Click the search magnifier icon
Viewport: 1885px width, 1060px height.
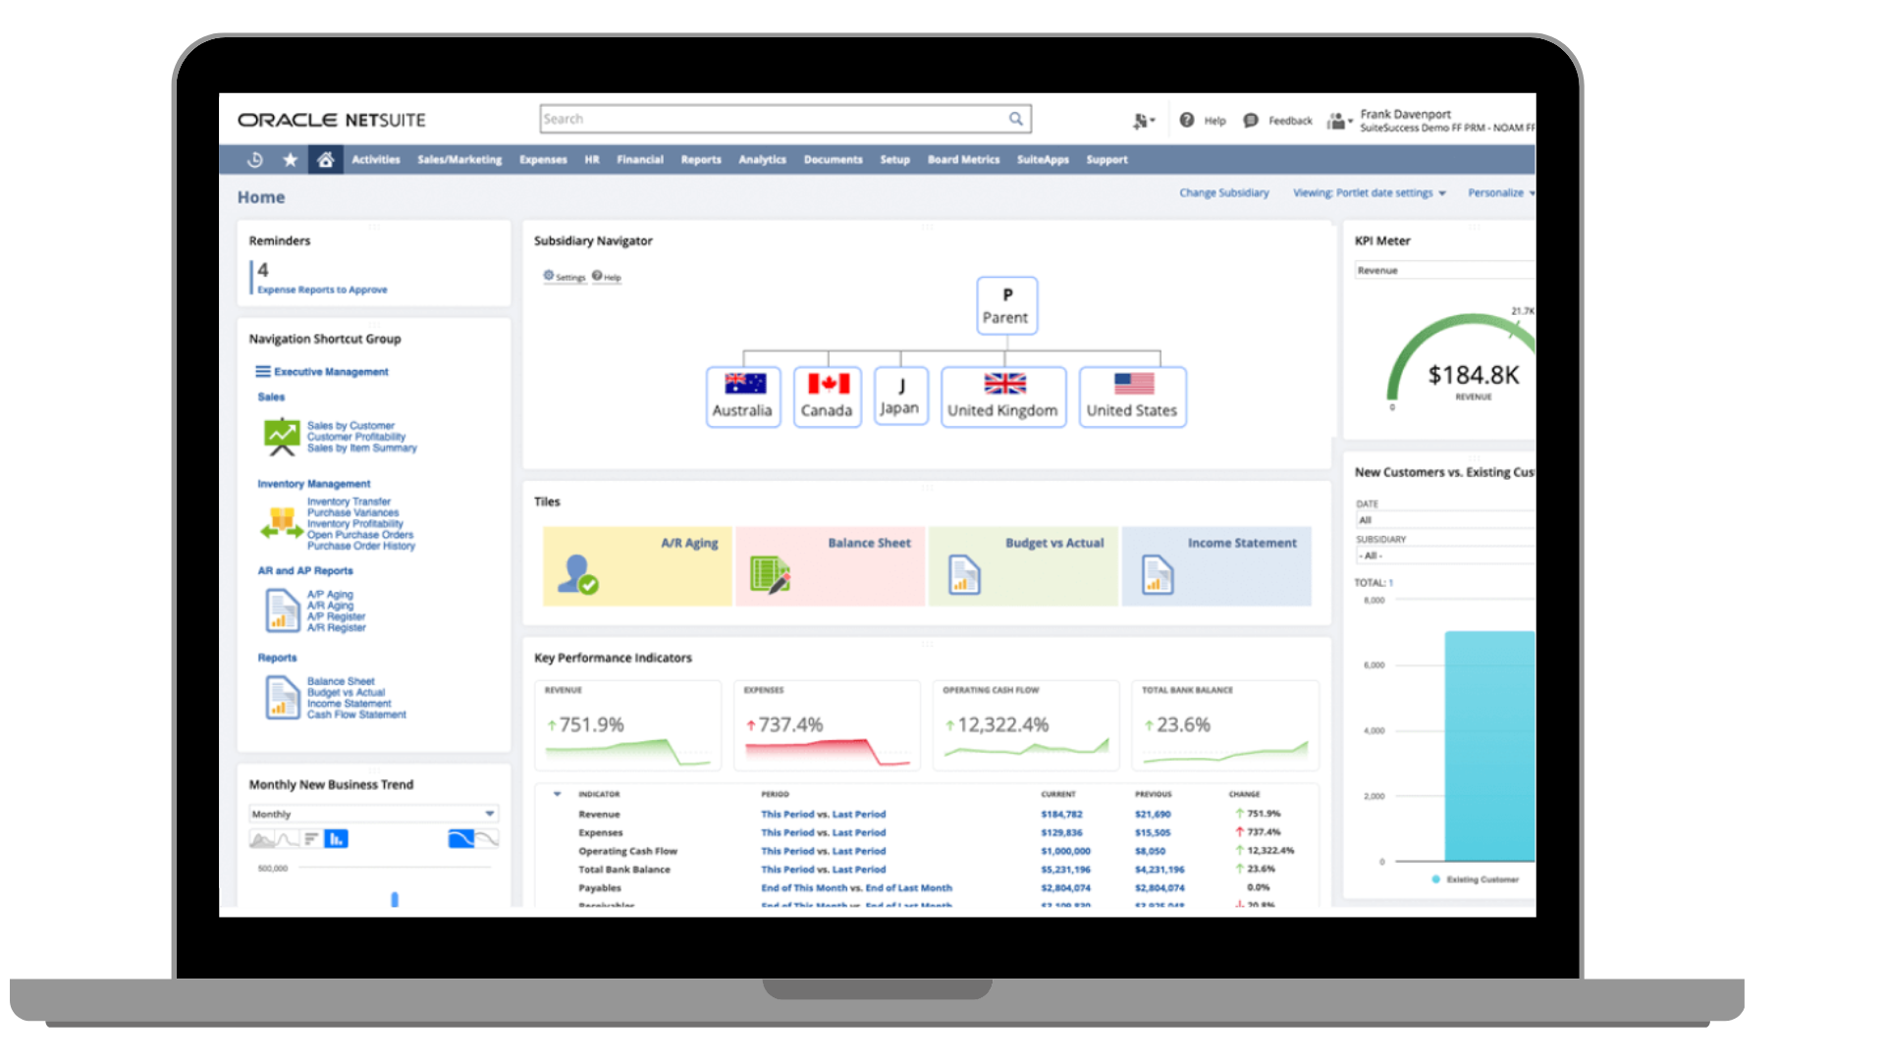pos(1016,119)
